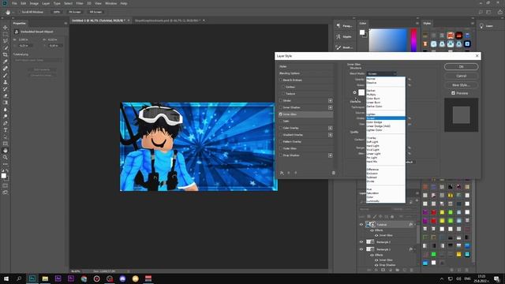Add another Drop Shadow with plus icon
Screen dimensions: 505x284
[x=330, y=155]
